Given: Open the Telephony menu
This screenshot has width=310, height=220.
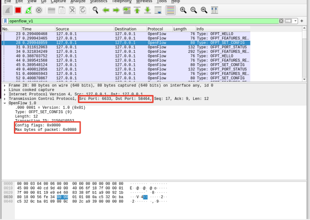Looking at the screenshot, I should click(x=121, y=1).
